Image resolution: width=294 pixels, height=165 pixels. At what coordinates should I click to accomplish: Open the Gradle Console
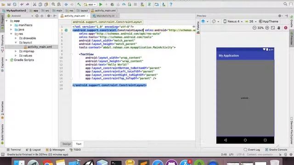click(276, 150)
